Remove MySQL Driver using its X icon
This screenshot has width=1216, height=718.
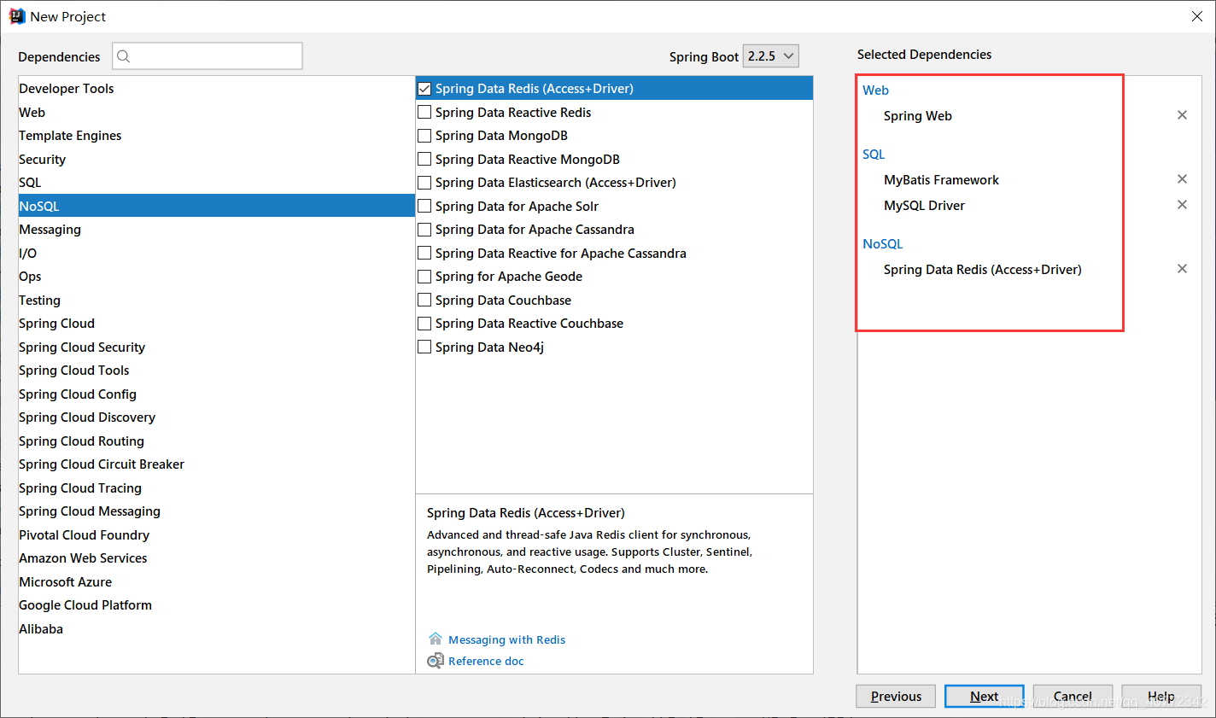click(x=1182, y=205)
